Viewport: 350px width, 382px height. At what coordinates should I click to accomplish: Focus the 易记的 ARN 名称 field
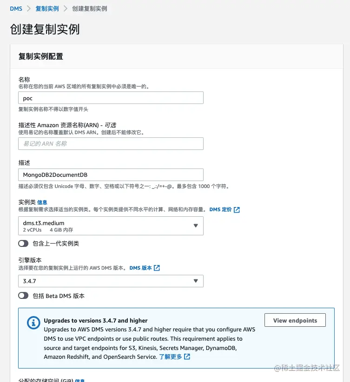[111, 144]
